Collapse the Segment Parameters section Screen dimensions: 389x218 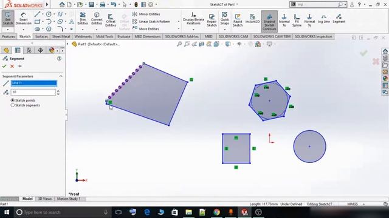click(x=61, y=76)
